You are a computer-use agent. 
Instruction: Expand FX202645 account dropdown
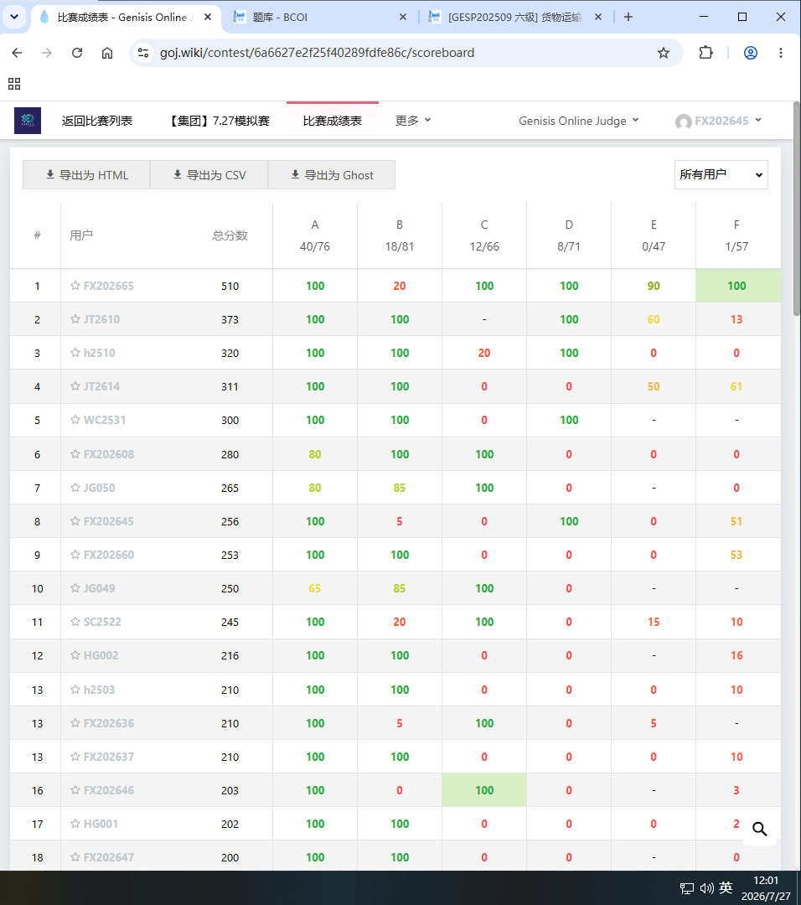719,121
